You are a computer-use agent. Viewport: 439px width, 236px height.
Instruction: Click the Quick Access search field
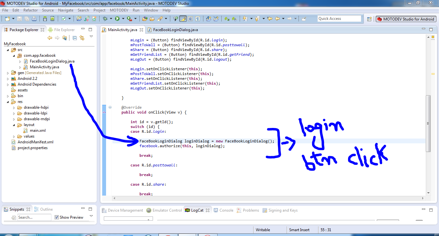click(x=339, y=19)
